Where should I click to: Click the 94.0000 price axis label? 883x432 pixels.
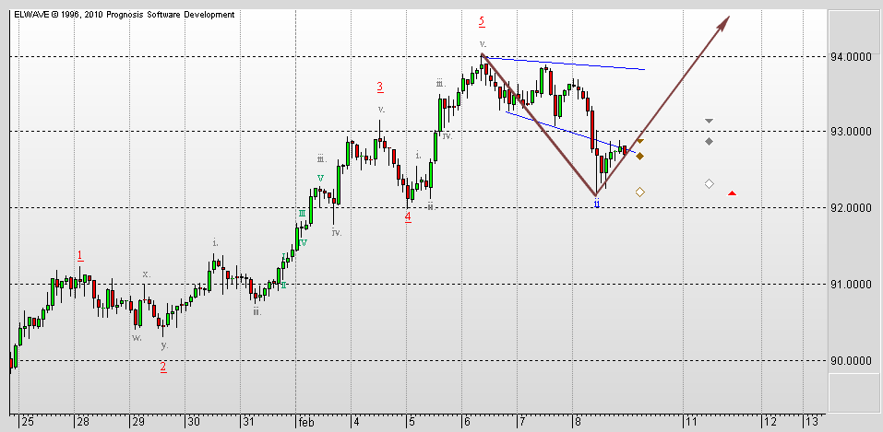[x=853, y=56]
